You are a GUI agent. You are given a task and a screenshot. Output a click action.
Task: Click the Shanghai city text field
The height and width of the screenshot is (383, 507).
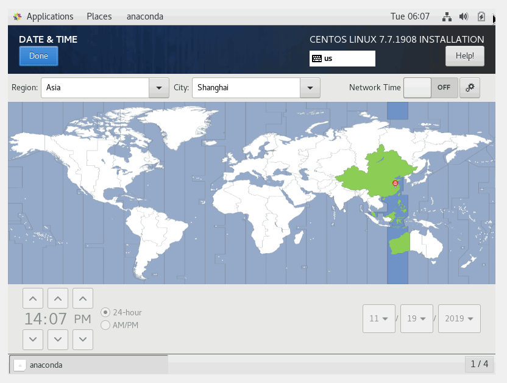coord(246,88)
